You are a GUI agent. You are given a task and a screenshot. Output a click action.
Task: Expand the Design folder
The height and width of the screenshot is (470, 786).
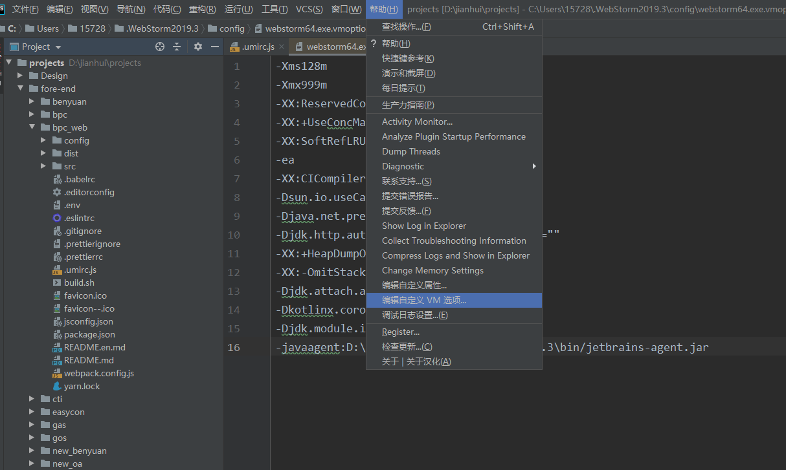[20, 76]
